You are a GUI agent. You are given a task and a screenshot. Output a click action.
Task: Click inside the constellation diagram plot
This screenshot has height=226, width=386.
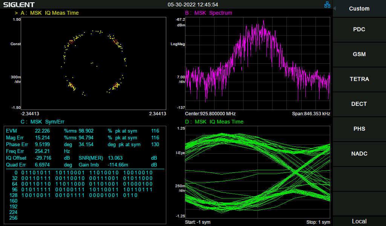point(93,63)
